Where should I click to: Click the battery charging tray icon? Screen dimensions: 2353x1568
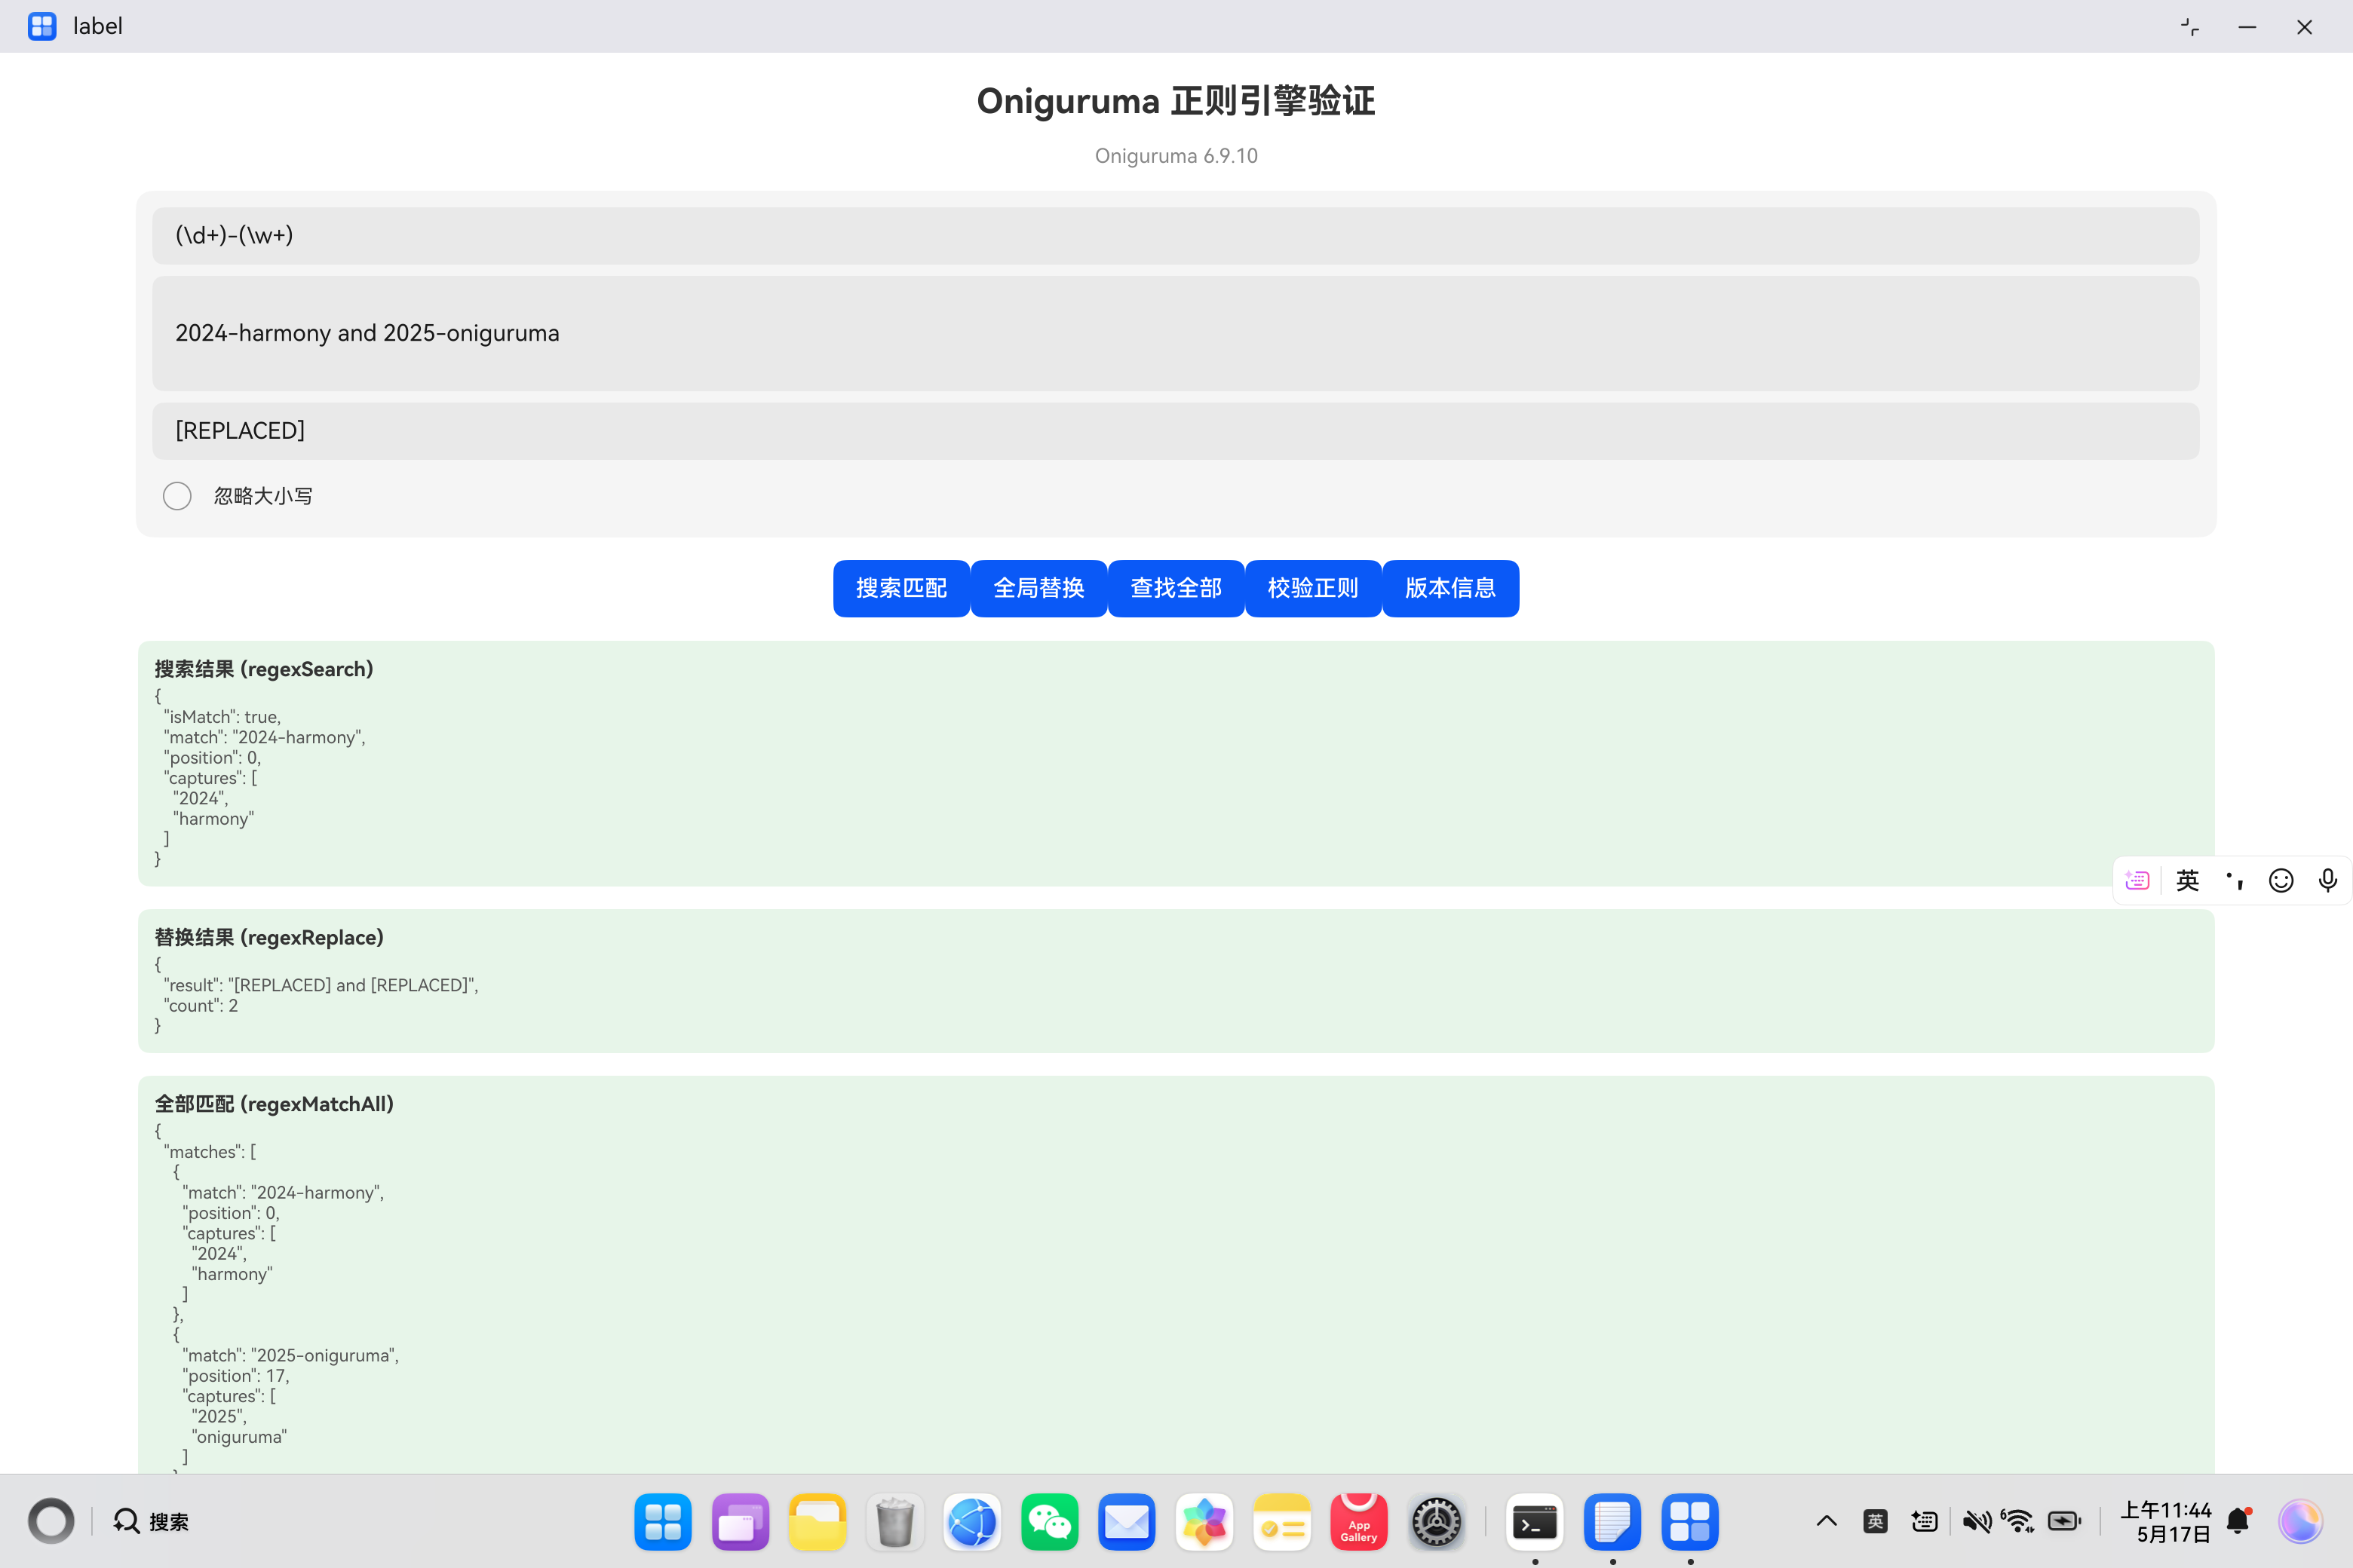click(x=2065, y=1521)
